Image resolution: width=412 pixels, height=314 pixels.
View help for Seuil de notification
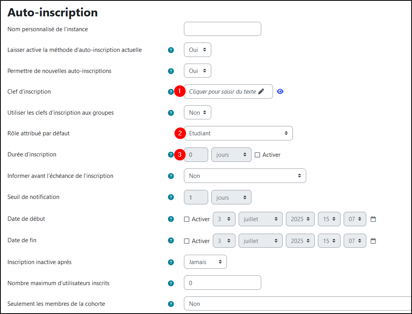click(171, 197)
